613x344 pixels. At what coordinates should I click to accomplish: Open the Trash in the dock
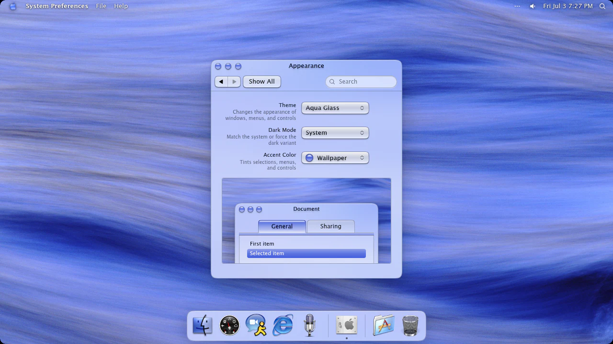[x=410, y=325]
